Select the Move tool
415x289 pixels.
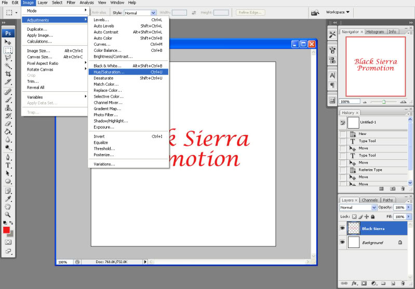click(8, 42)
